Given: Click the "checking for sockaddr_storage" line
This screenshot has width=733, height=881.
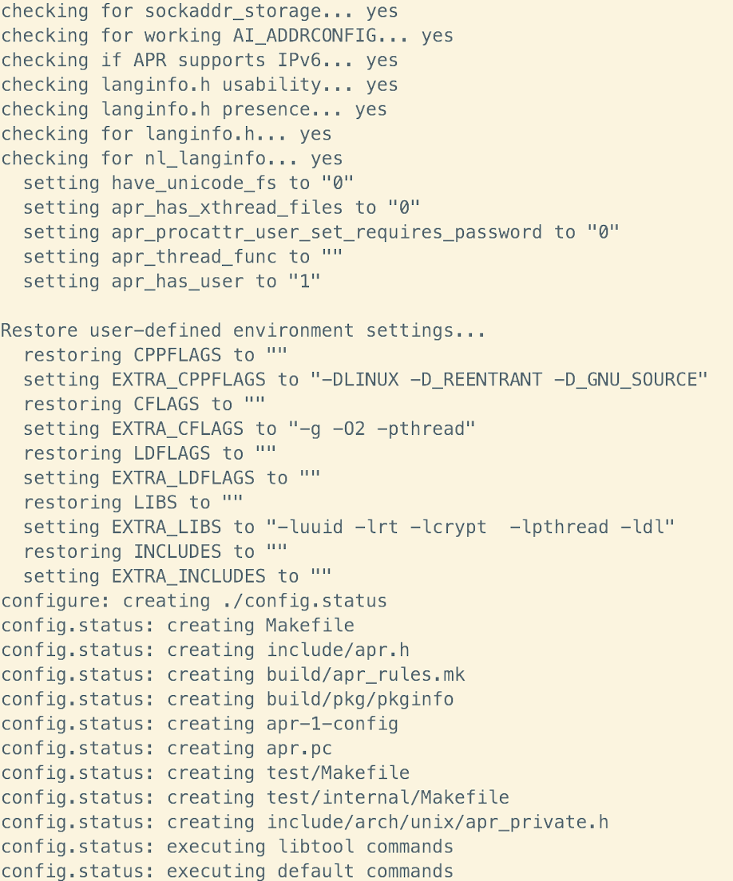Looking at the screenshot, I should (199, 11).
